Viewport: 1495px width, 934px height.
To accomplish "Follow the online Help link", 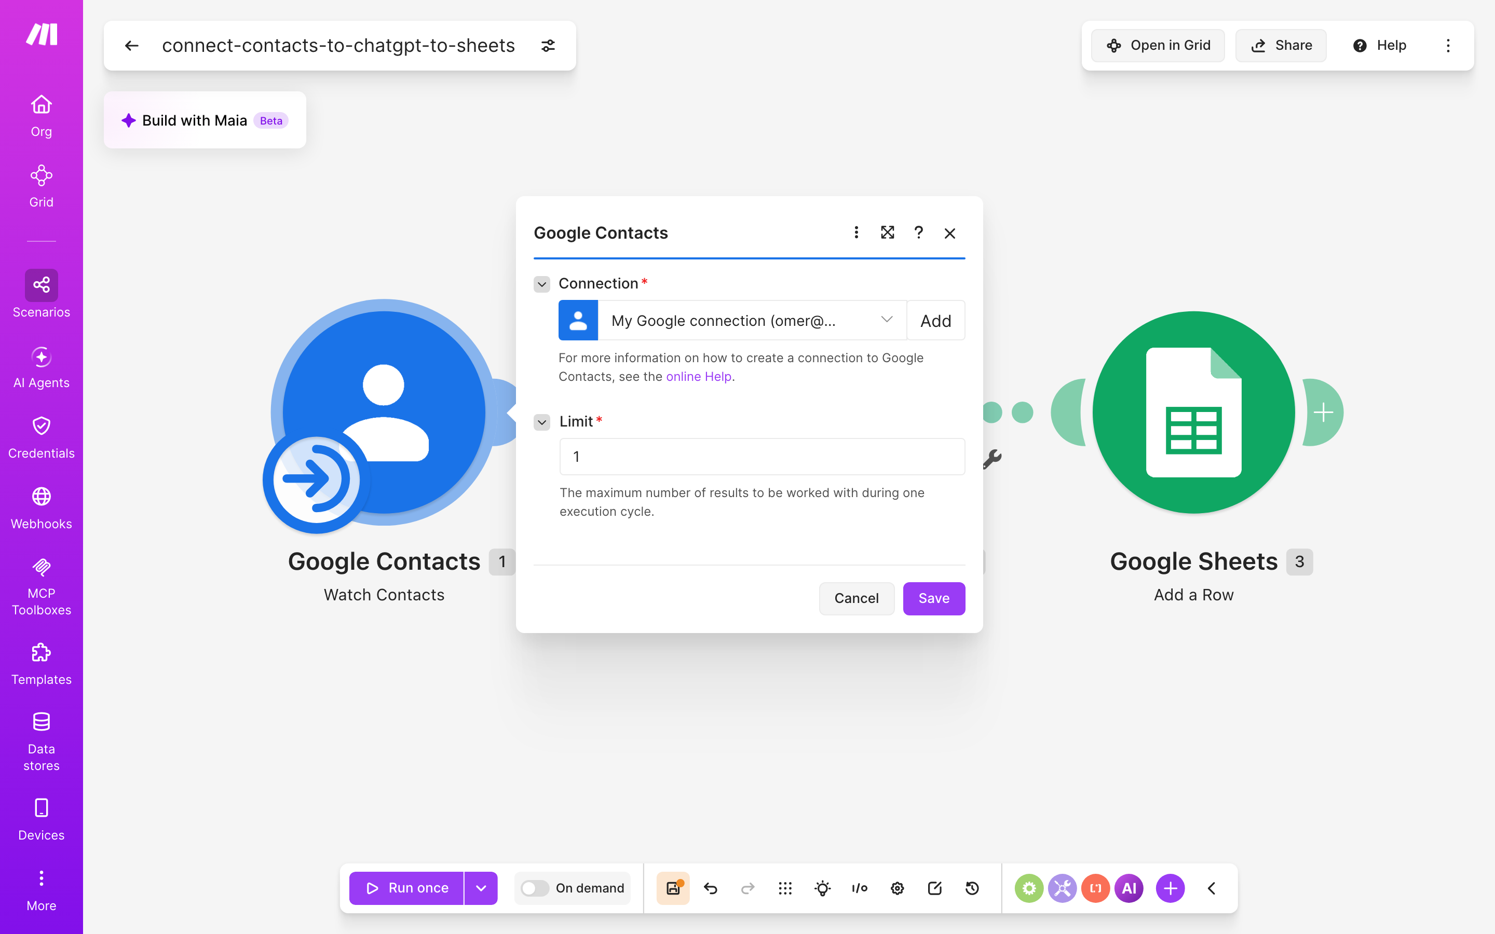I will click(x=699, y=376).
